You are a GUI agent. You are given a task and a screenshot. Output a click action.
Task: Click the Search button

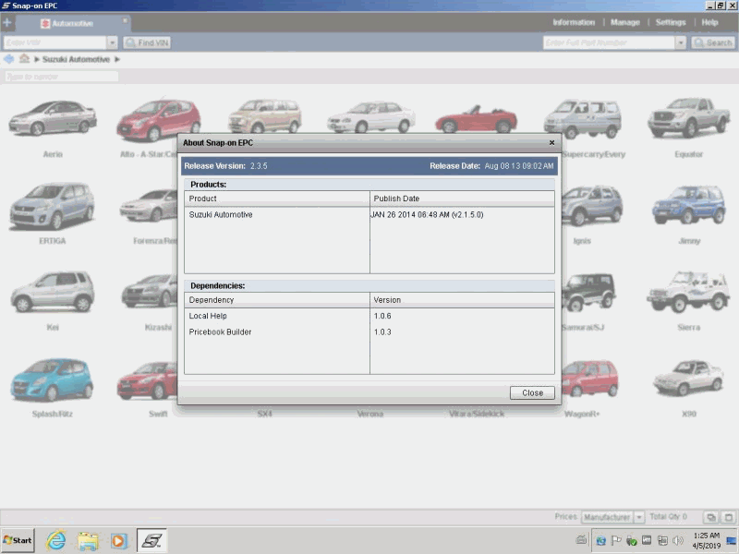(x=713, y=42)
